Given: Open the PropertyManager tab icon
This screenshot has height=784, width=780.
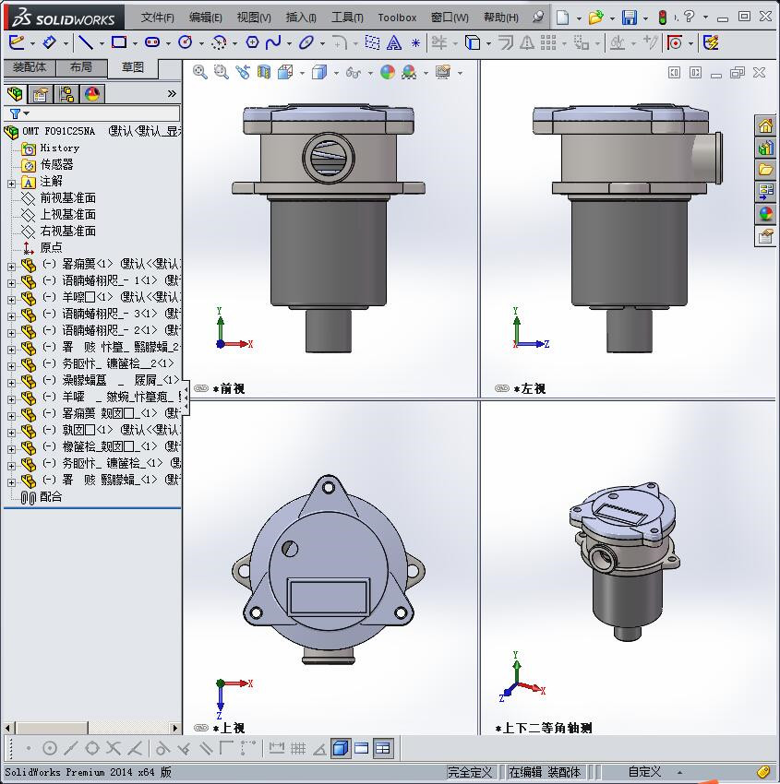Looking at the screenshot, I should pyautogui.click(x=41, y=94).
